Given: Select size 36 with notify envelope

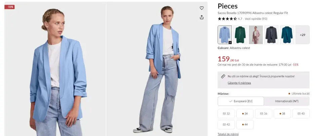Looking at the screenshot, I should 264,114.
